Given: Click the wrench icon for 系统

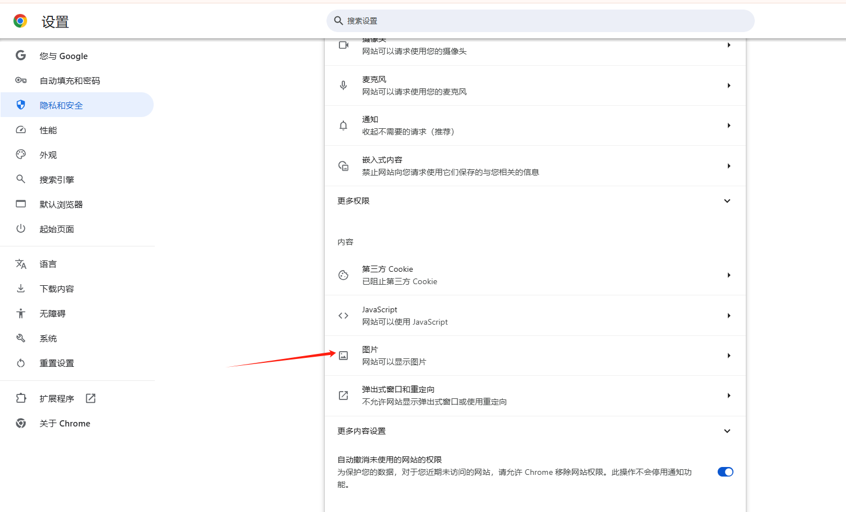Looking at the screenshot, I should click(x=21, y=338).
